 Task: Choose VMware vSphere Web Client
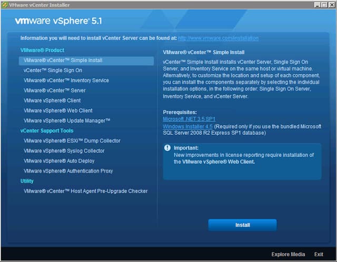pyautogui.click(x=58, y=111)
